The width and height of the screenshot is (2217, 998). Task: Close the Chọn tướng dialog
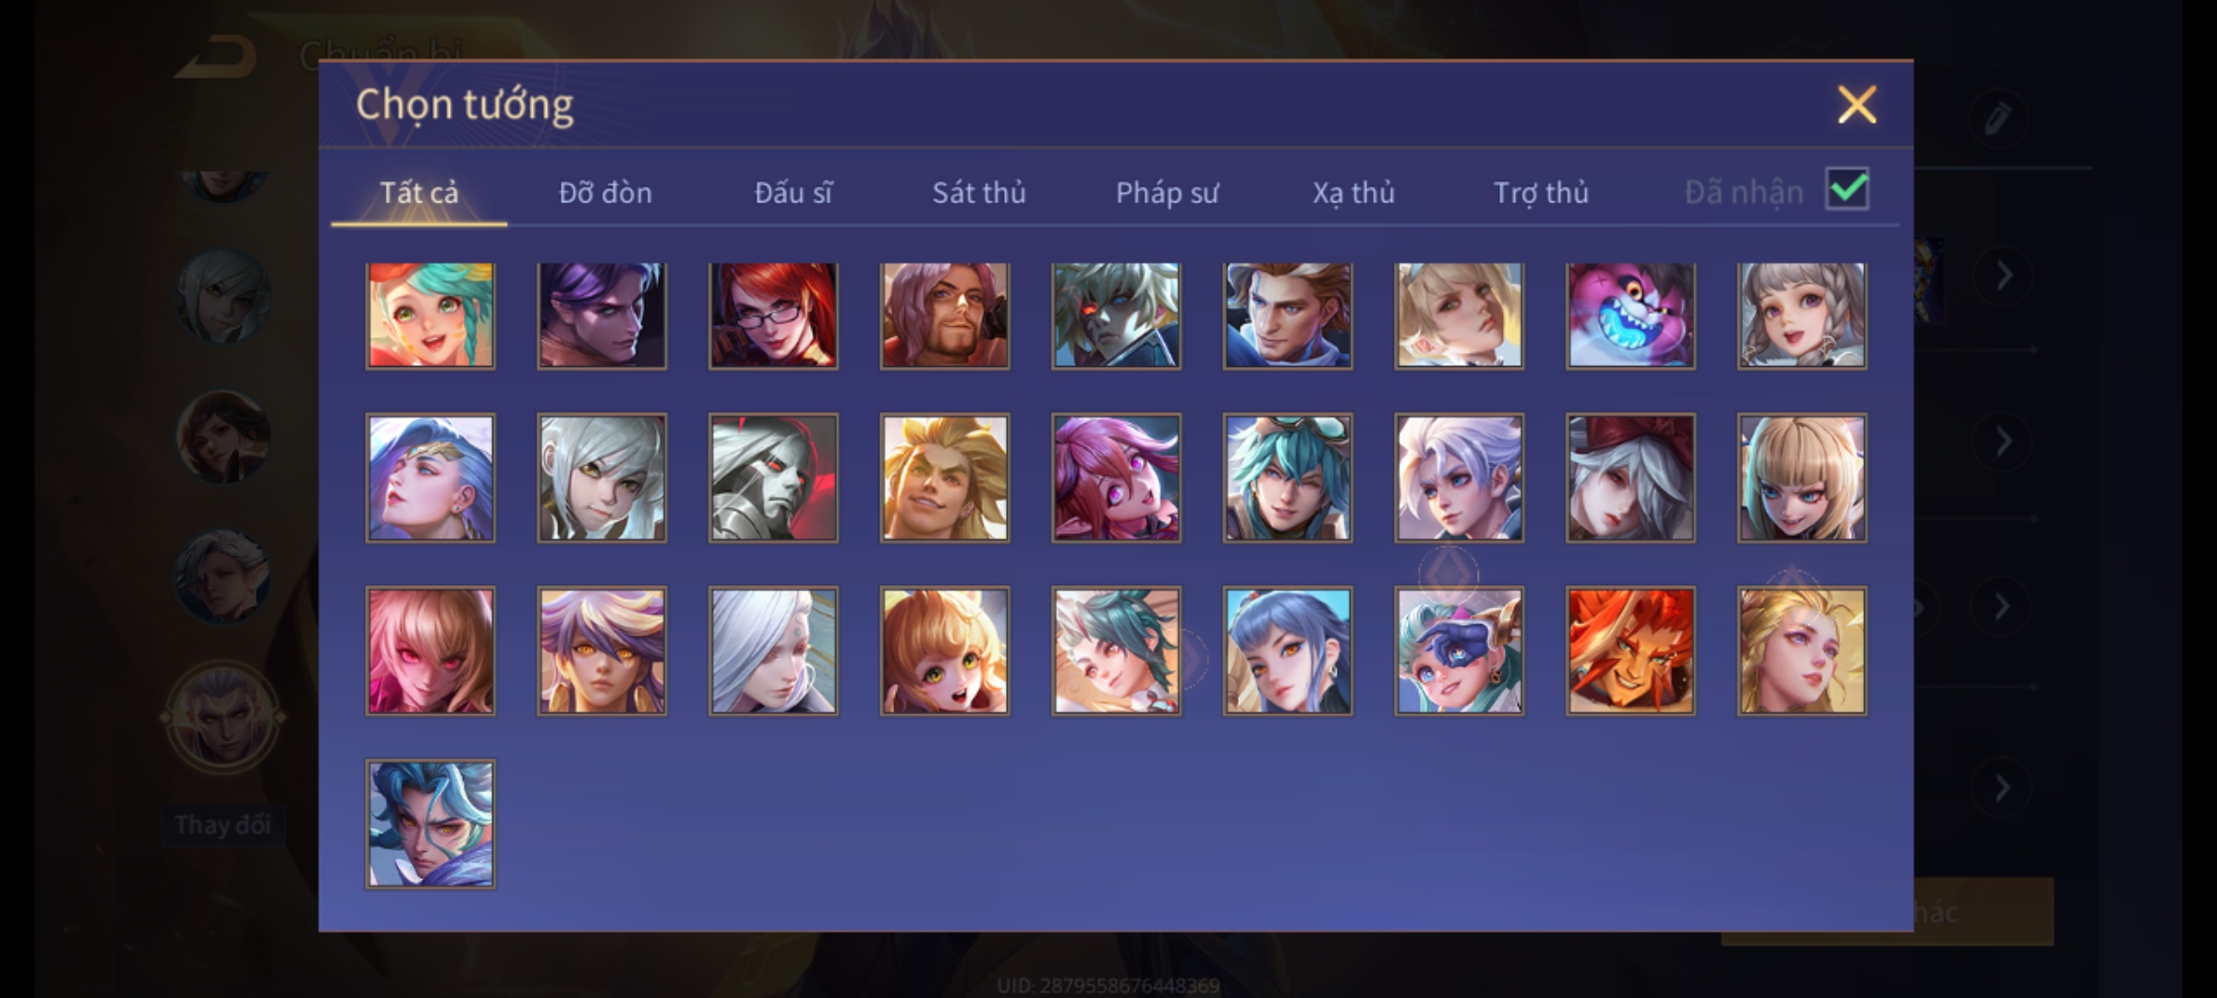coord(1857,104)
